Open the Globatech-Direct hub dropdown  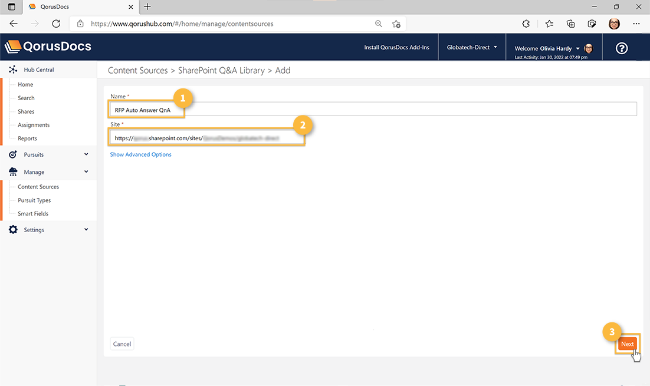472,47
